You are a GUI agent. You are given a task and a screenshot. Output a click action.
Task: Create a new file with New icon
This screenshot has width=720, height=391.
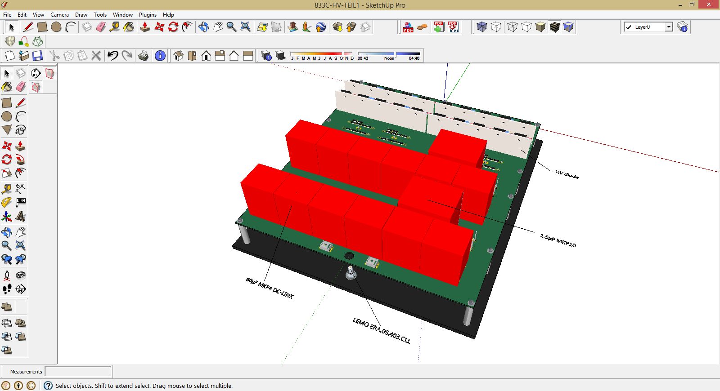10,56
